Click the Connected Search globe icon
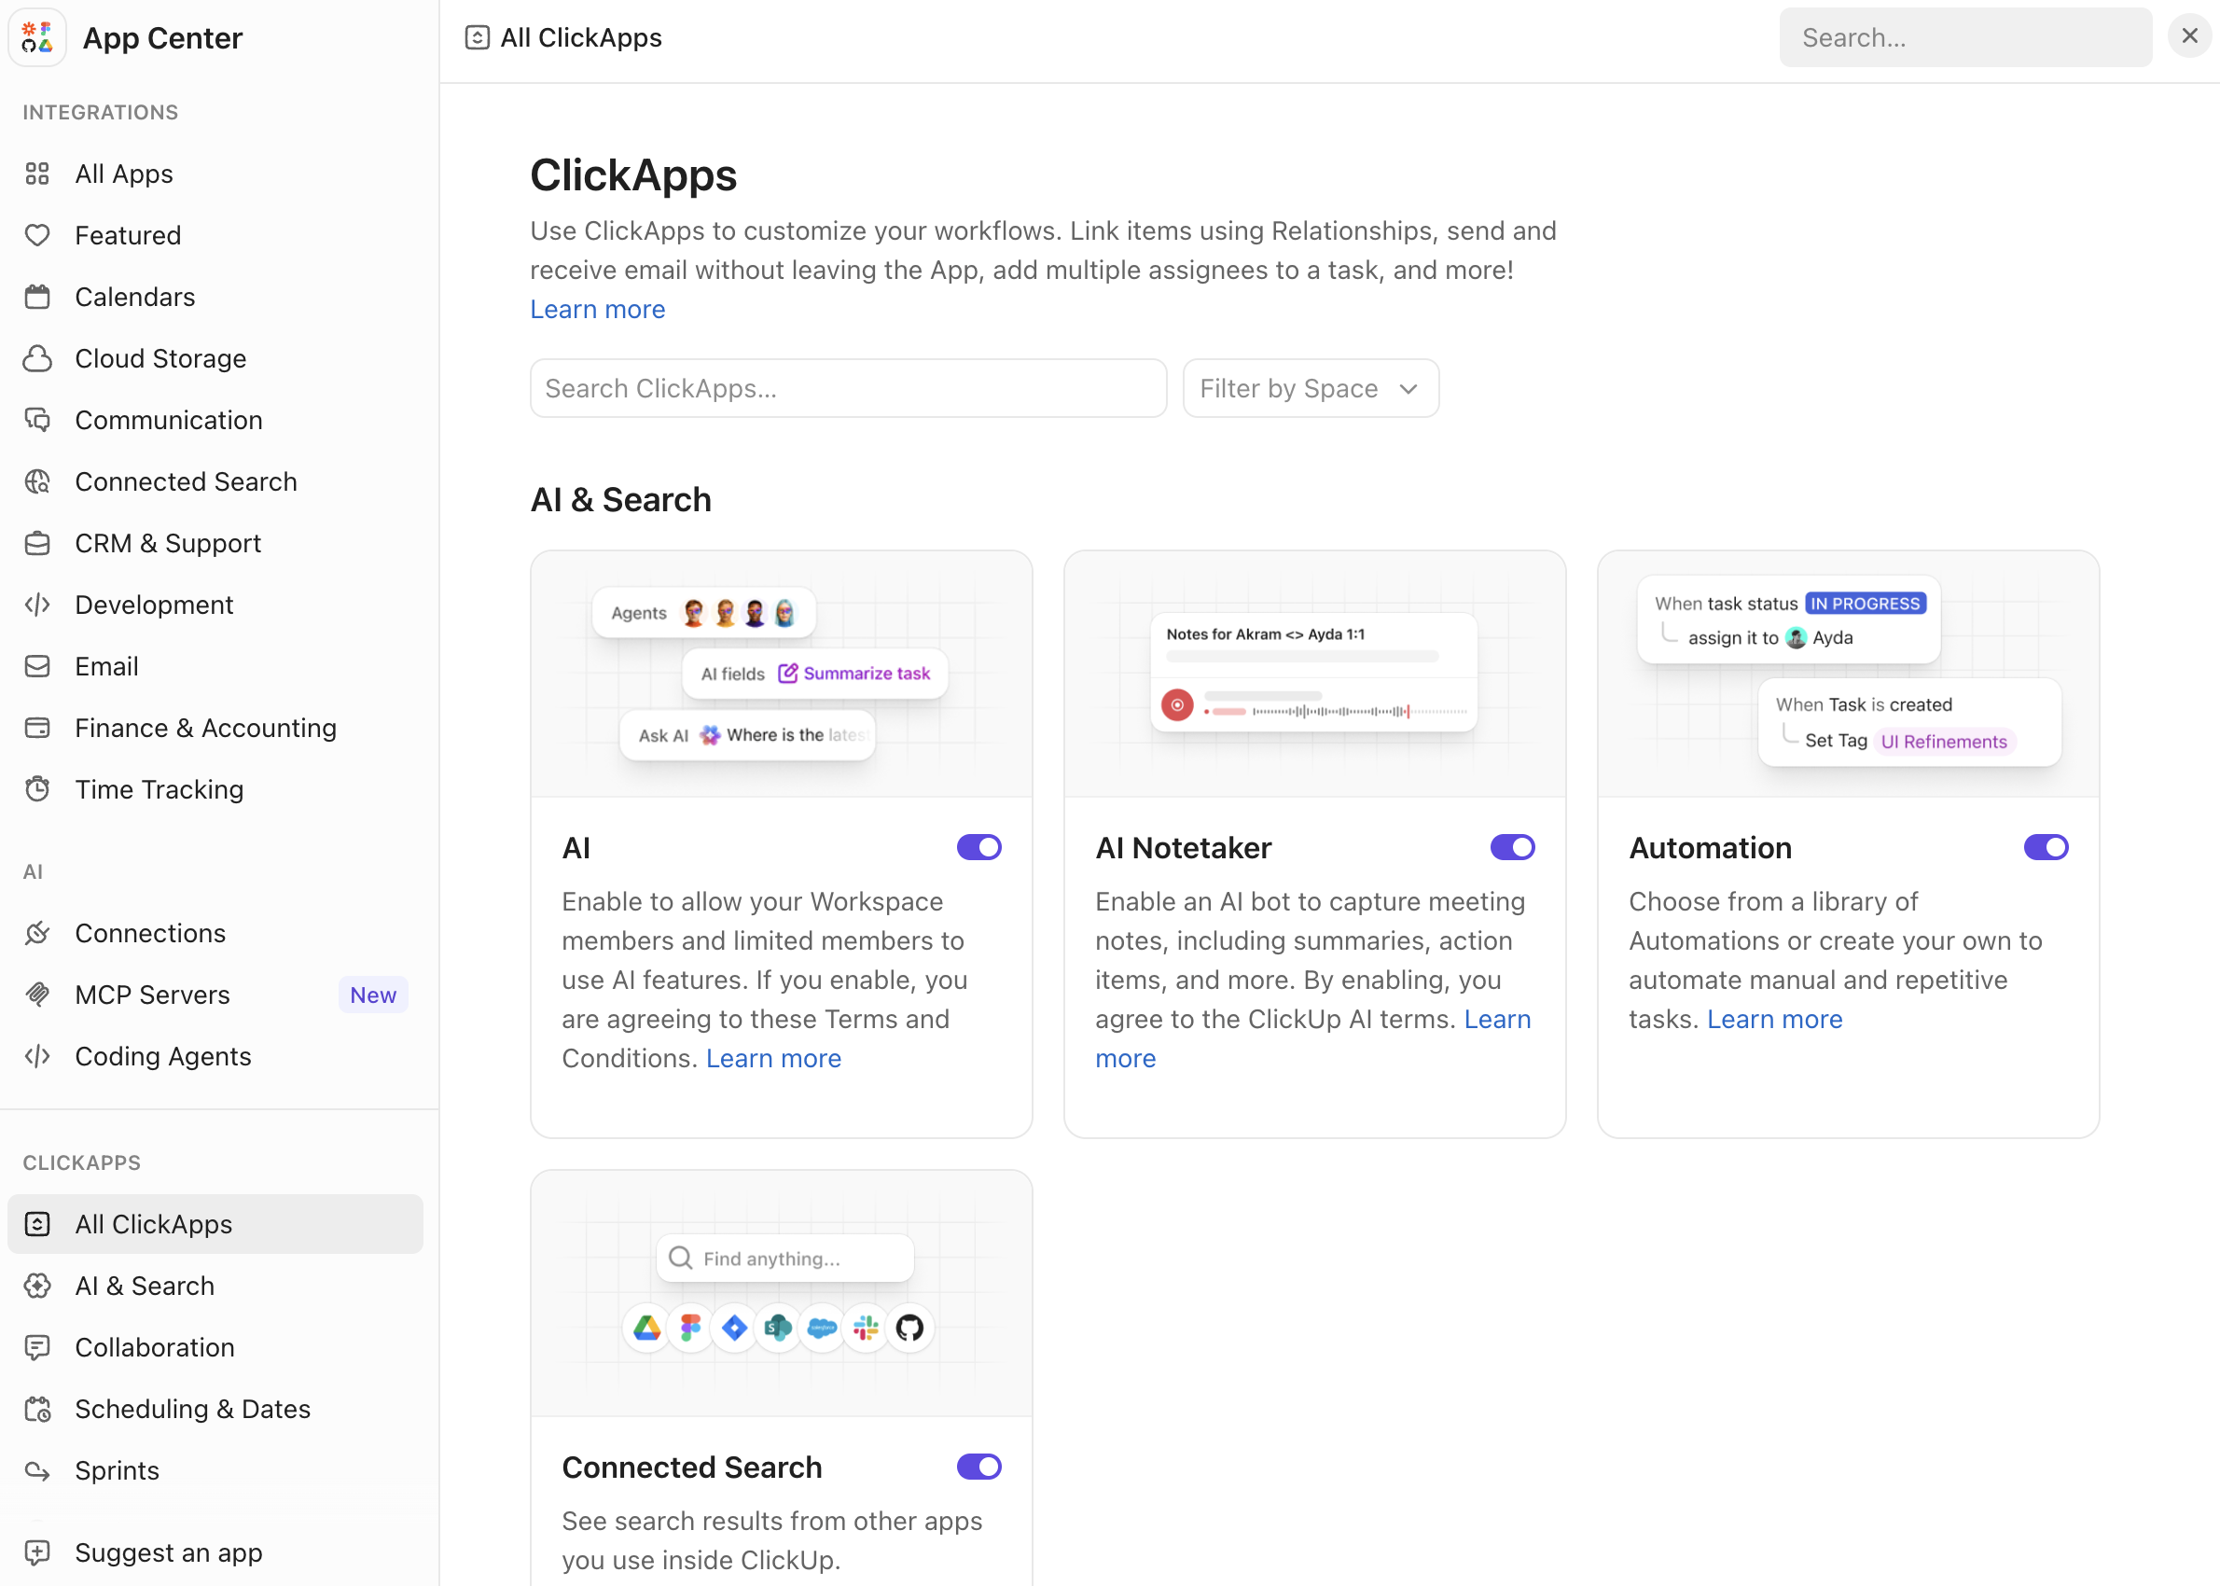2220x1586 pixels. point(37,481)
